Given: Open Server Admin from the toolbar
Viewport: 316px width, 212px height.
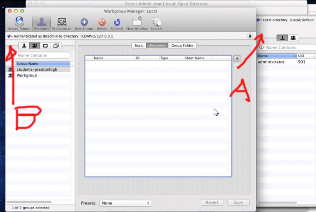Looking at the screenshot, I should pyautogui.click(x=19, y=23).
